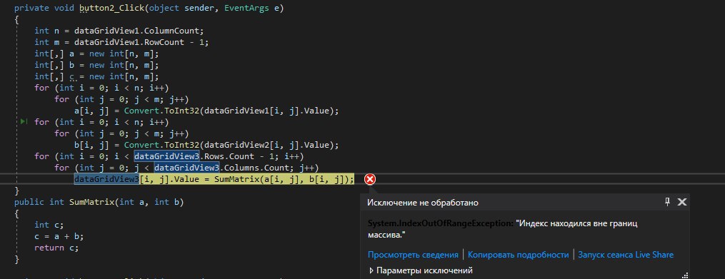Expand the Параметры исключений section
Viewport: 725px width, 279px height.
(x=421, y=270)
